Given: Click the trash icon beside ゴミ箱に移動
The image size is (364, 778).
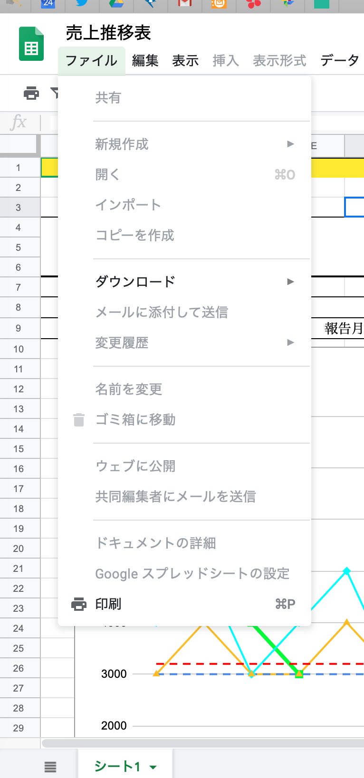Looking at the screenshot, I should click(x=79, y=420).
